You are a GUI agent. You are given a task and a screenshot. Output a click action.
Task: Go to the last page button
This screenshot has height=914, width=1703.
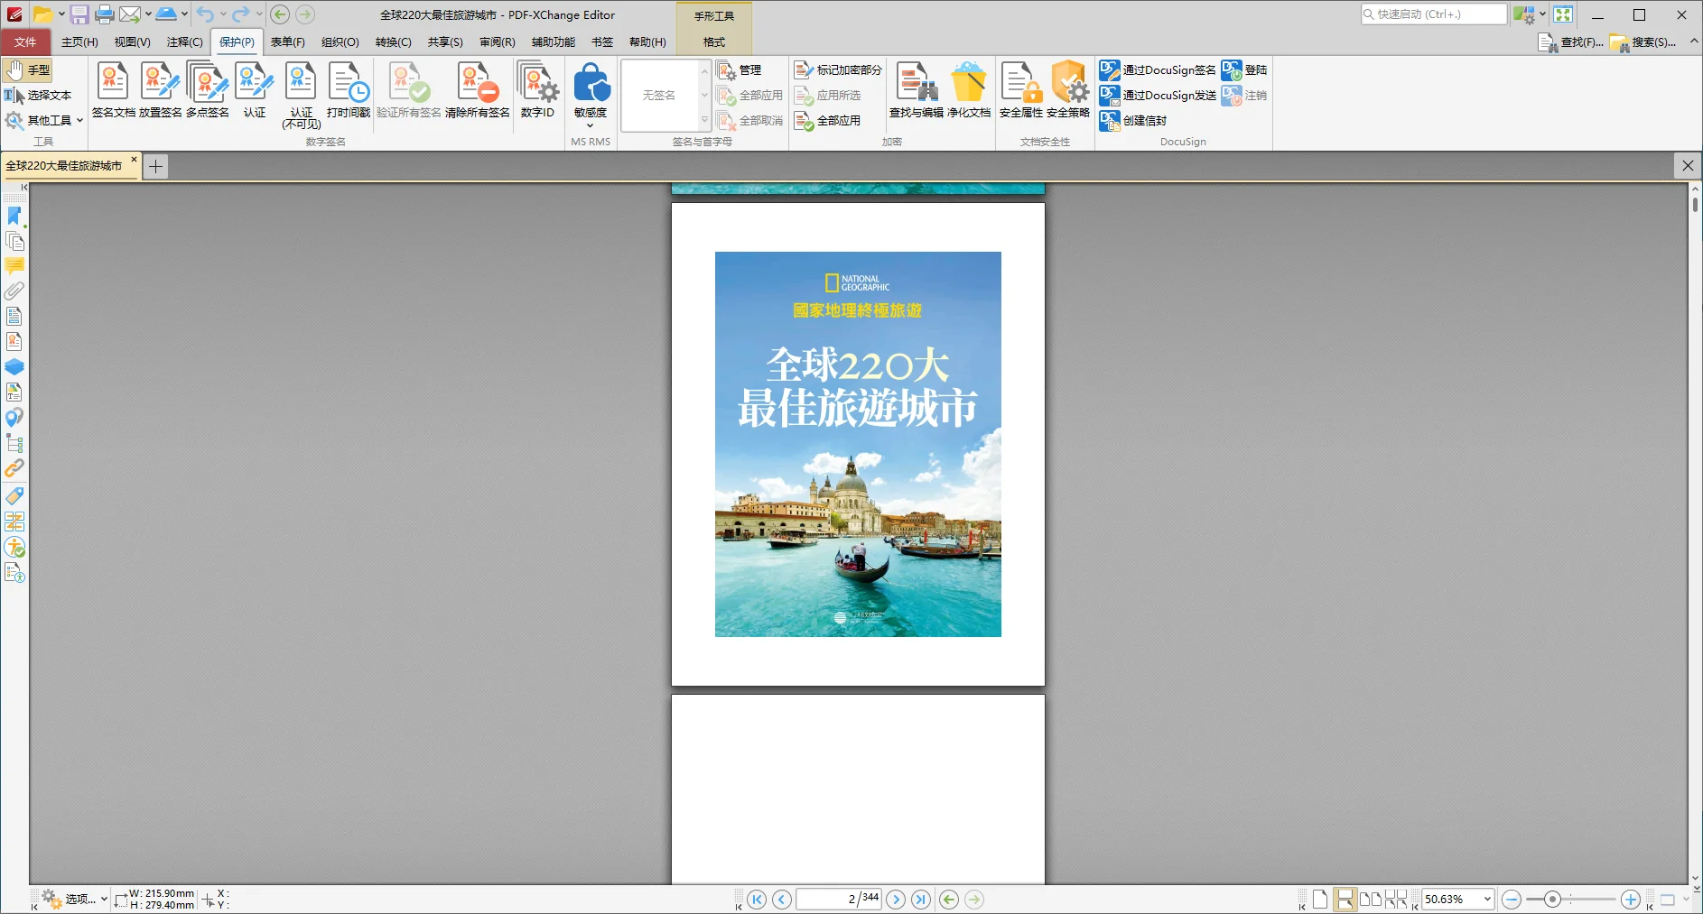coord(920,900)
